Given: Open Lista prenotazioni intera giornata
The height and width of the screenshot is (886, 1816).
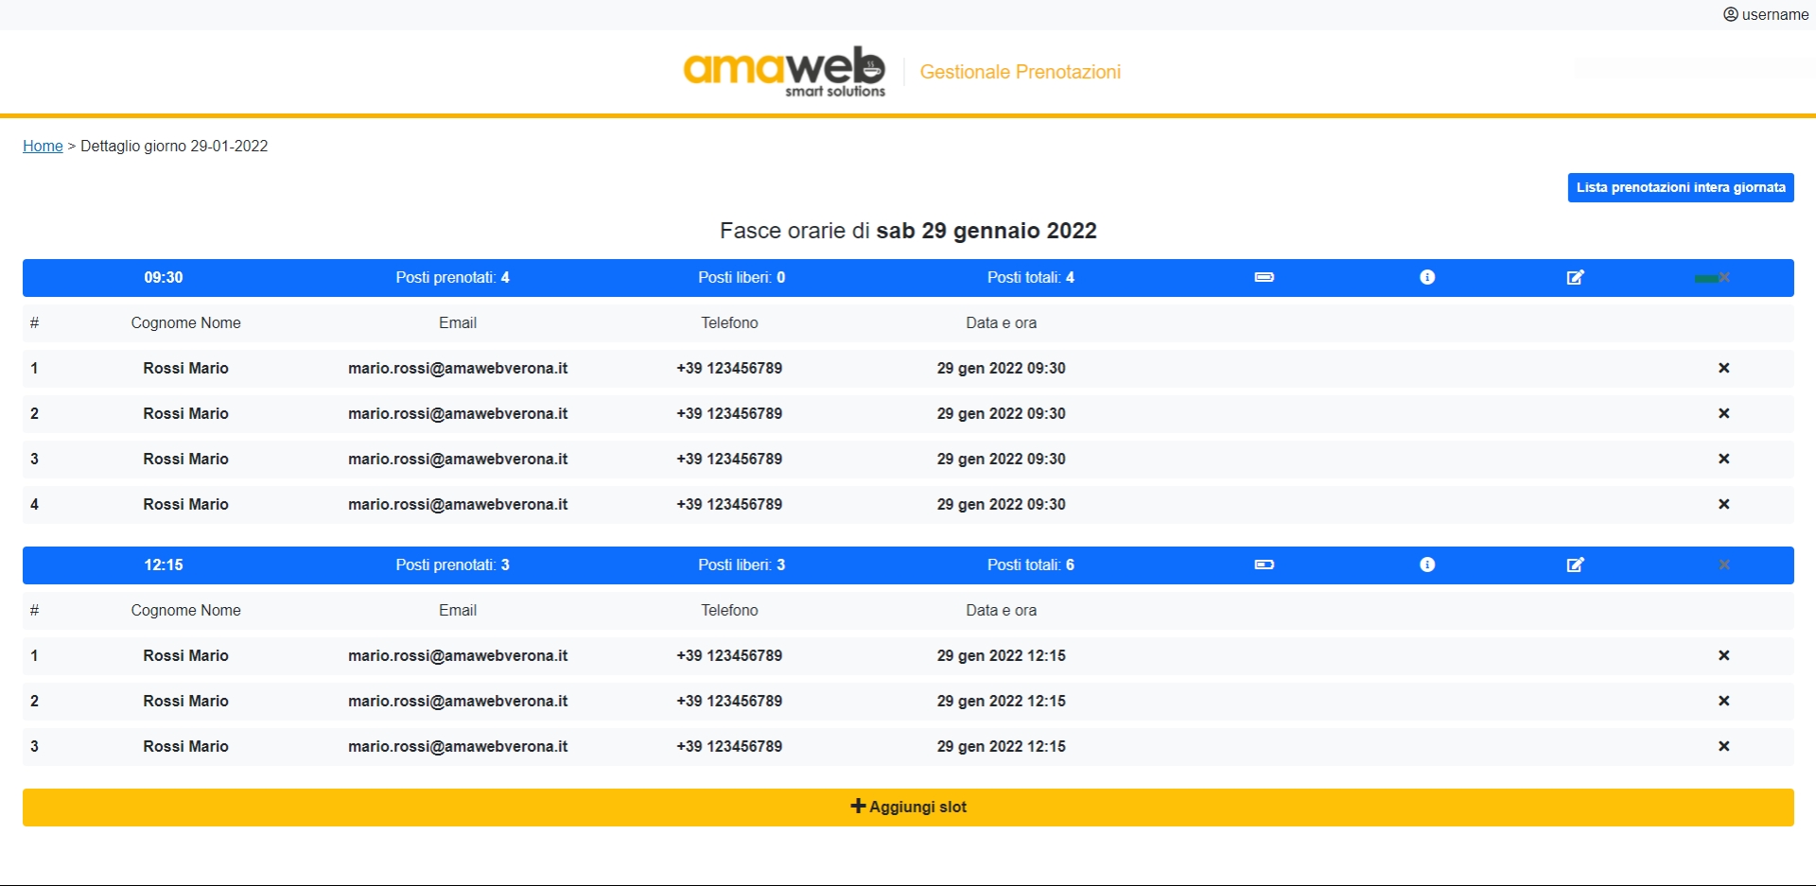Looking at the screenshot, I should (1680, 187).
